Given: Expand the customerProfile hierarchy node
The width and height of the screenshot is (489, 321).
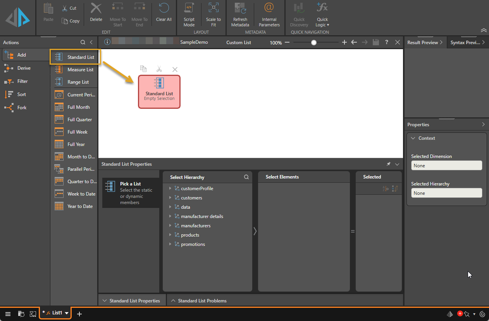Looking at the screenshot, I should click(x=170, y=189).
